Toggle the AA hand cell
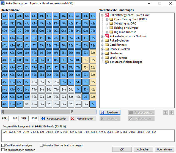Viewport: 176px width, 153px height. click(5, 16)
